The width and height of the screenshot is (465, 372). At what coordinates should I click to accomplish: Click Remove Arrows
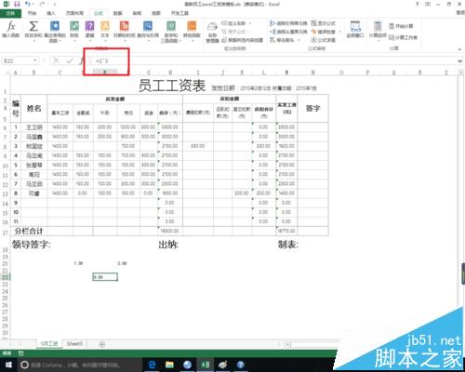click(x=285, y=40)
